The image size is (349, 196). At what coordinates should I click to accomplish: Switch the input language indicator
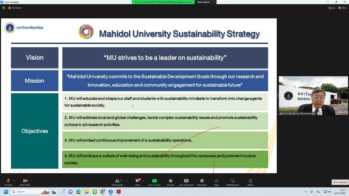coord(318,192)
